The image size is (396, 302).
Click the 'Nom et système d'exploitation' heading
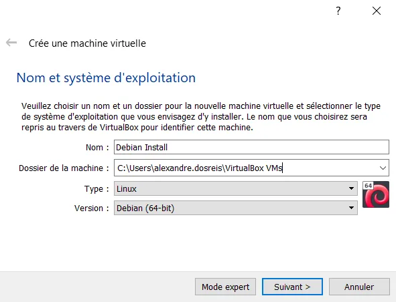click(106, 78)
